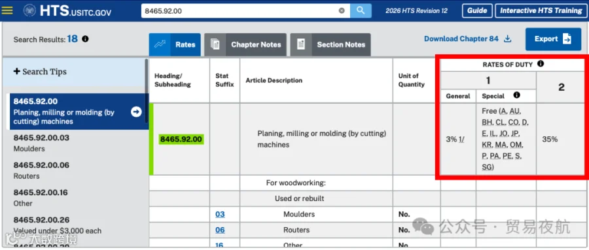Screen dimensions: 589x250
Task: Click stat suffix link 03
Action: [220, 214]
